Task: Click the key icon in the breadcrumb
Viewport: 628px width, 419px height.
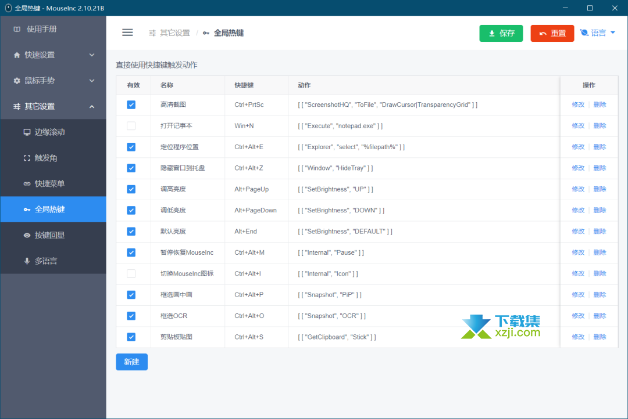Action: point(206,33)
